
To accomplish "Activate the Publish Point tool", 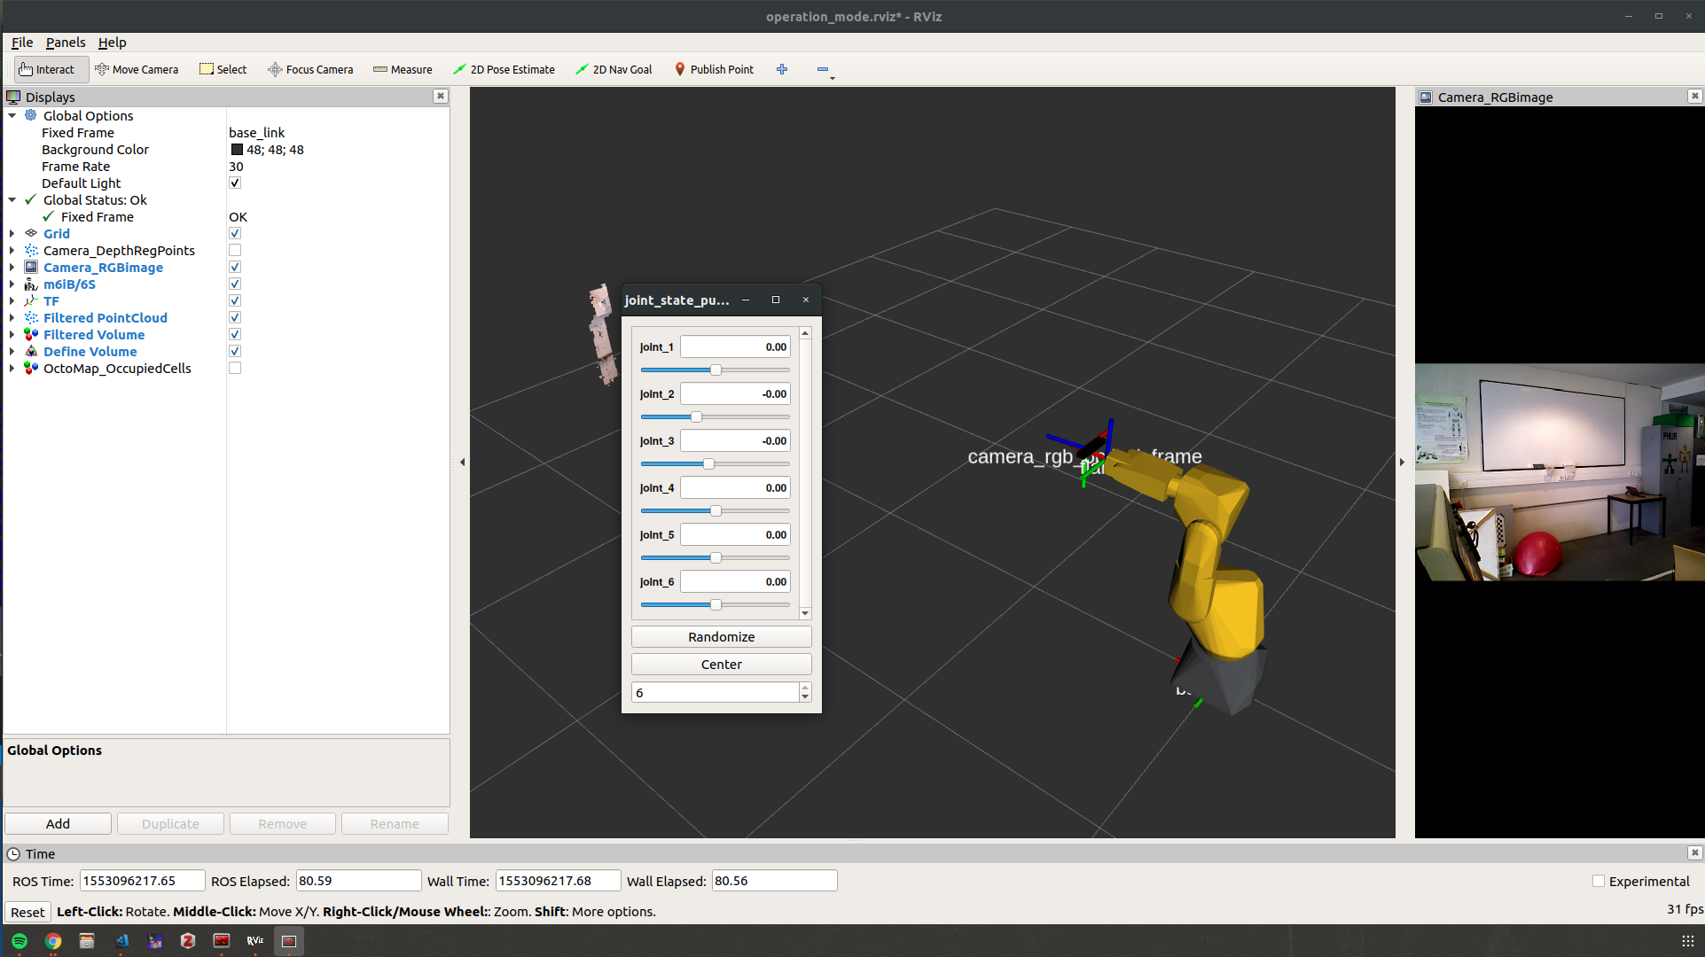I will pos(714,69).
